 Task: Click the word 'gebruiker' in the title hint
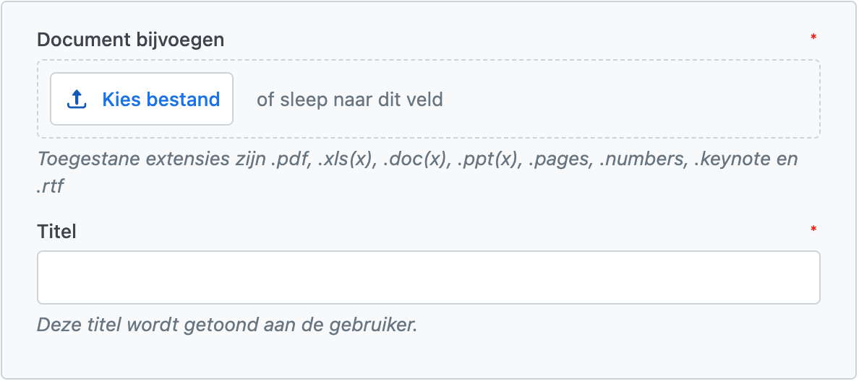click(379, 325)
